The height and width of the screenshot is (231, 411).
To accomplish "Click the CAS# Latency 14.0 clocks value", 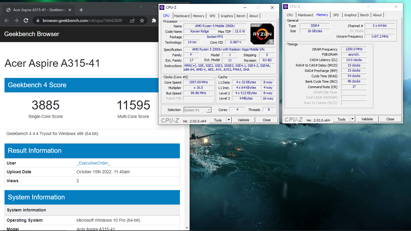I will 354,60.
